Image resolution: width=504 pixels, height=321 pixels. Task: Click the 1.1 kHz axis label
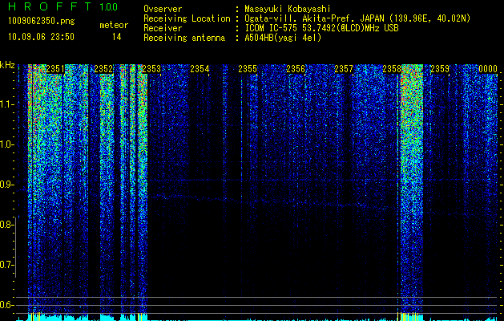6,104
